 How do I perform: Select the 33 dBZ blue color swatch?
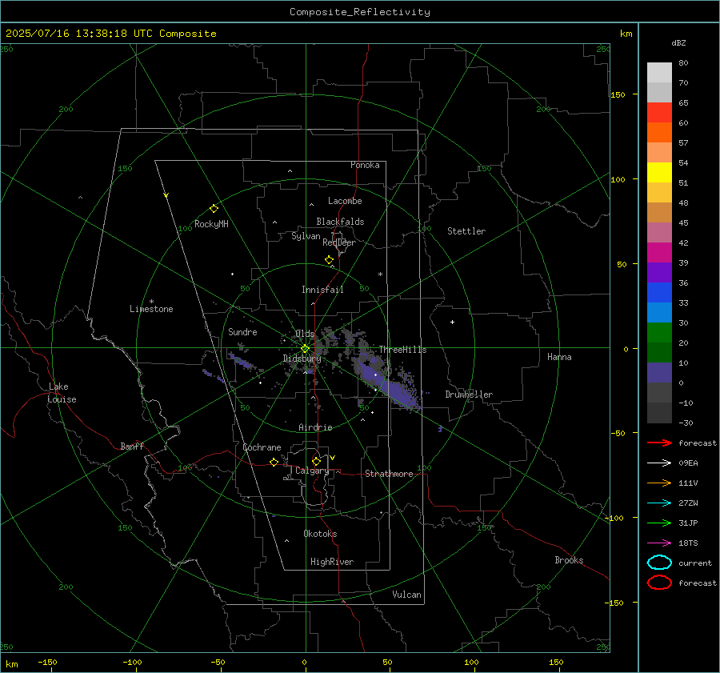(659, 312)
